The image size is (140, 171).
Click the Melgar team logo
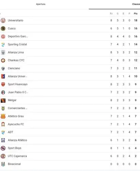point(3,101)
